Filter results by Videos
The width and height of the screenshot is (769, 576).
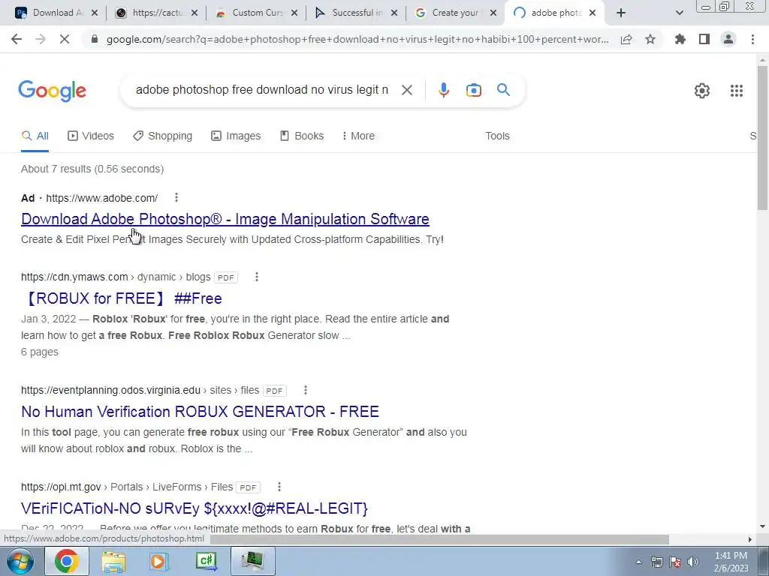tap(91, 136)
